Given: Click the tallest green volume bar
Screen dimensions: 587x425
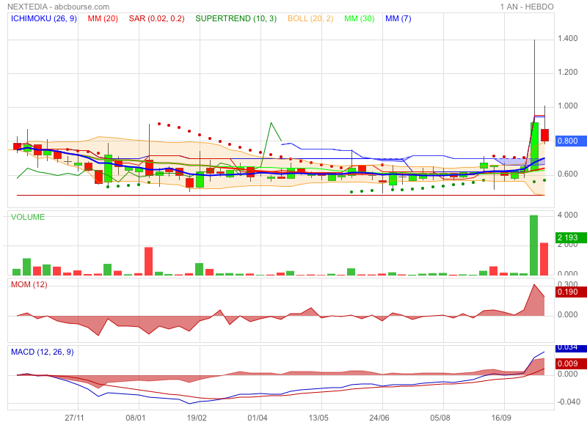Looking at the screenshot, I should [534, 245].
